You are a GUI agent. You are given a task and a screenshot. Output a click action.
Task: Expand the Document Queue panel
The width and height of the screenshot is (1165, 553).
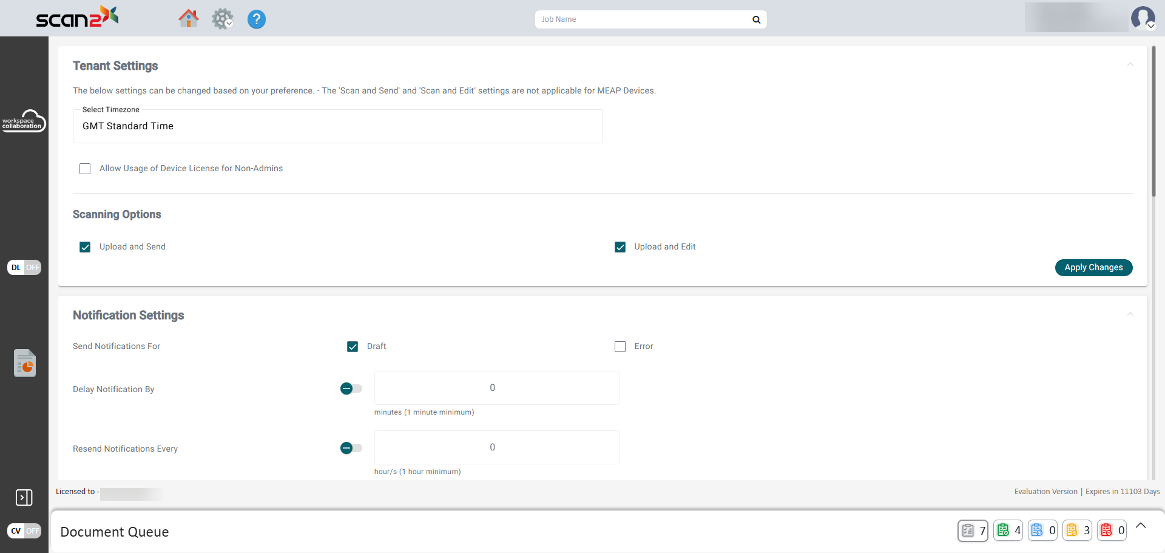1141,526
